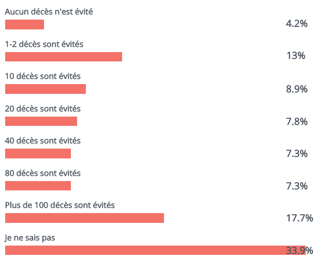The height and width of the screenshot is (259, 330).
Task: Select the 'Plus de 100 décès sont évités' label
Action: [x=60, y=205]
